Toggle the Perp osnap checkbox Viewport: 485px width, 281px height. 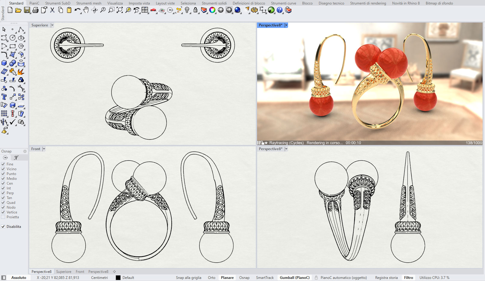point(3,193)
